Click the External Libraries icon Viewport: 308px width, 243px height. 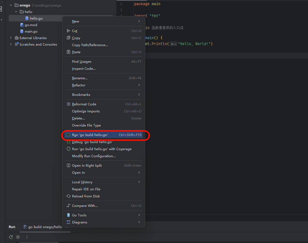17,38
